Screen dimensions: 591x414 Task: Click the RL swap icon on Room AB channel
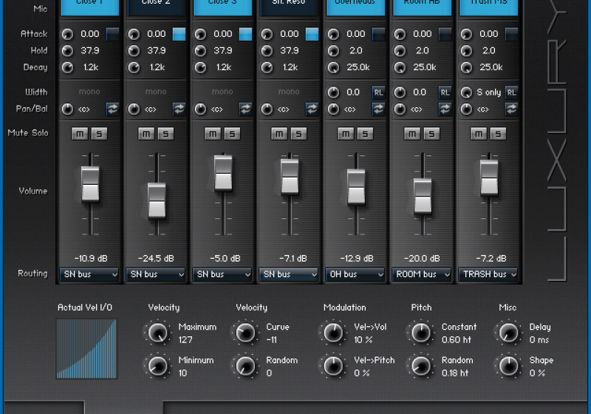click(x=445, y=92)
